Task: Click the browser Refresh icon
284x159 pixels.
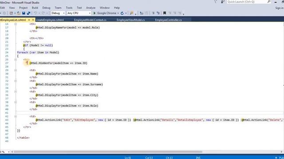Action: pos(122,13)
